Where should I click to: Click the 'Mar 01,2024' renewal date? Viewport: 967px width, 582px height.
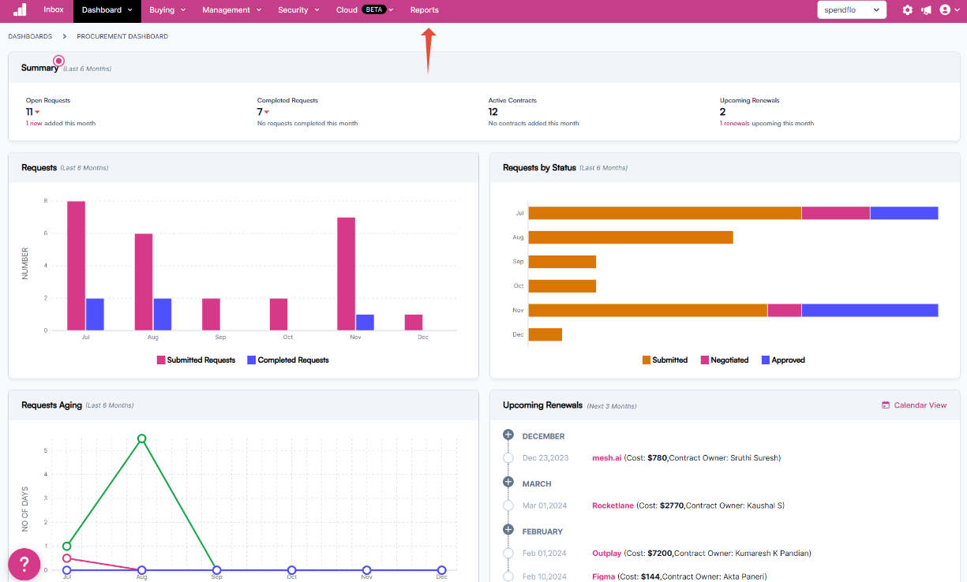545,506
